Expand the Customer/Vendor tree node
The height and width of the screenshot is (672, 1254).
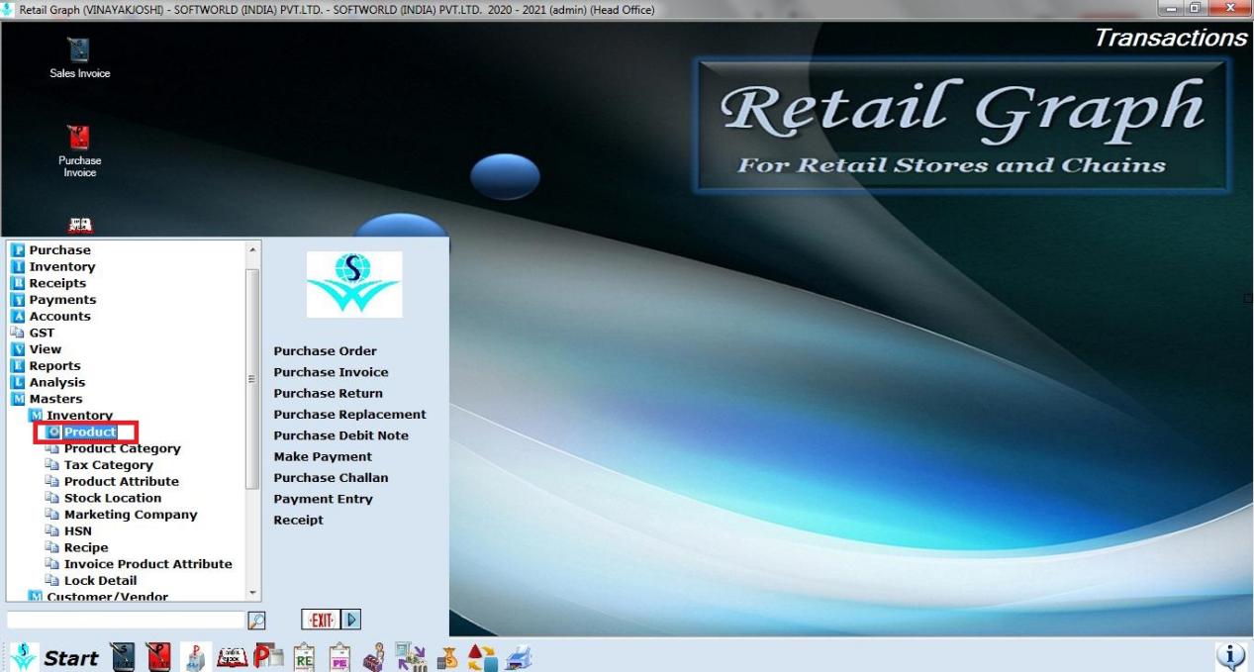pos(107,597)
